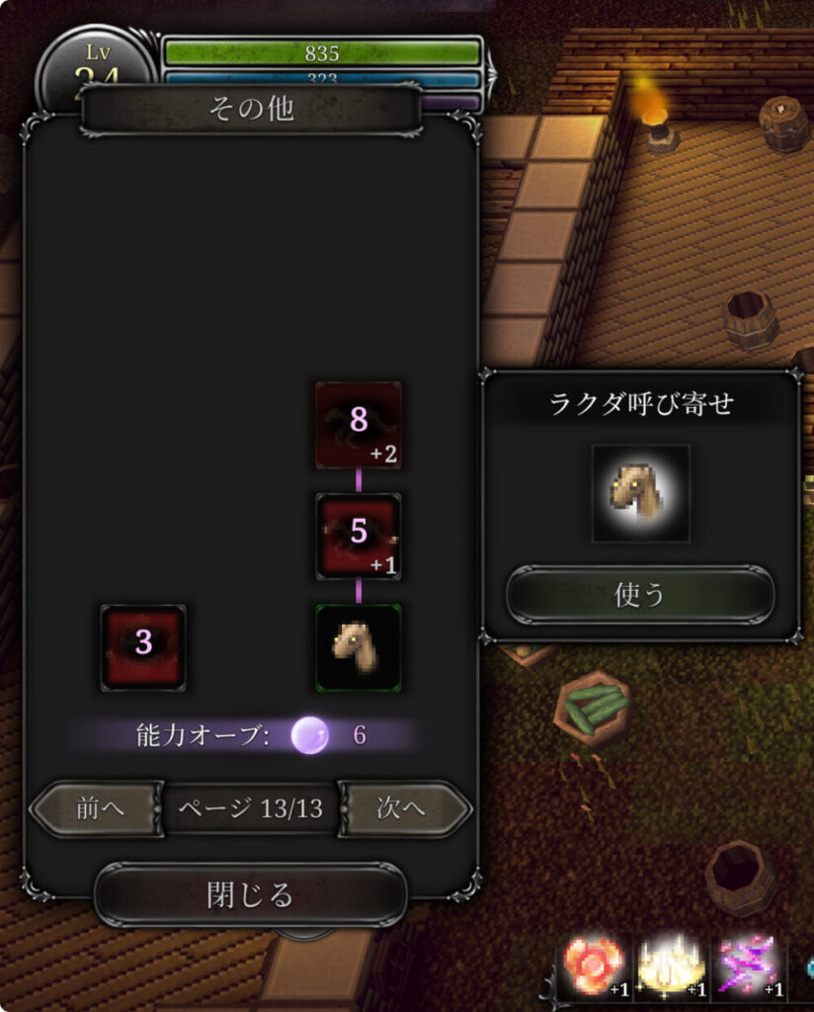The width and height of the screenshot is (814, 1012).
Task: Click the blue mana bar
Action: (322, 78)
